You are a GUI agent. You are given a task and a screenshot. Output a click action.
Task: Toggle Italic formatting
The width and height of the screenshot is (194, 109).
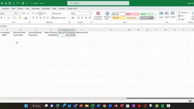tap(5, 18)
